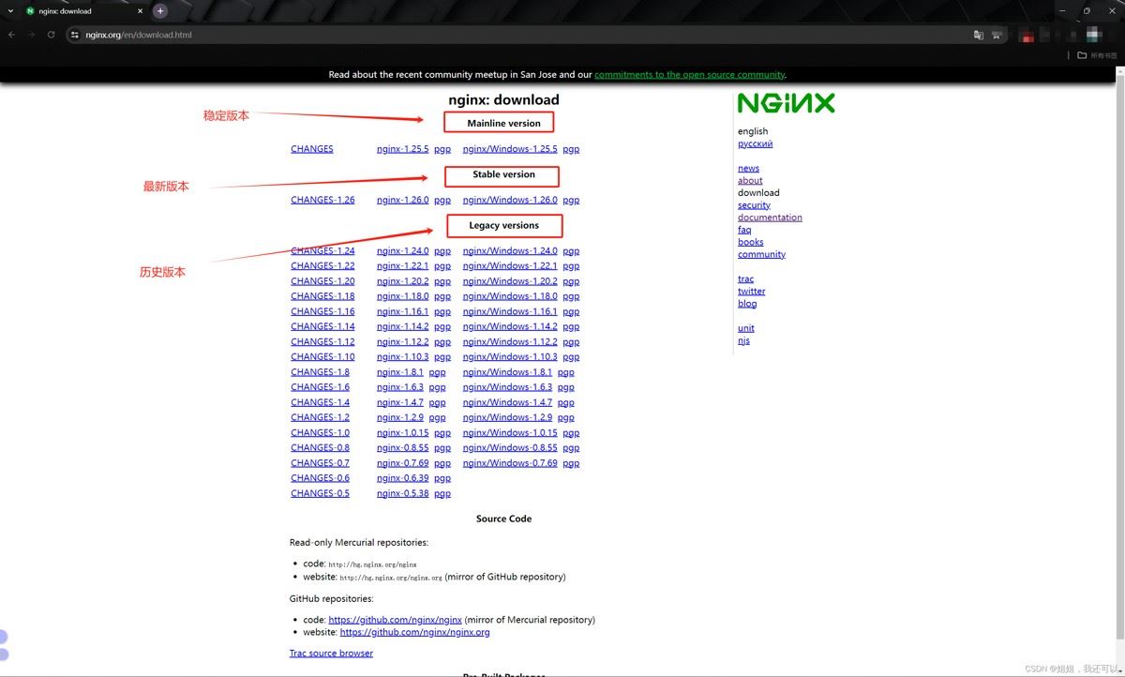The image size is (1125, 677).
Task: View site information icon in address bar
Action: pos(75,35)
